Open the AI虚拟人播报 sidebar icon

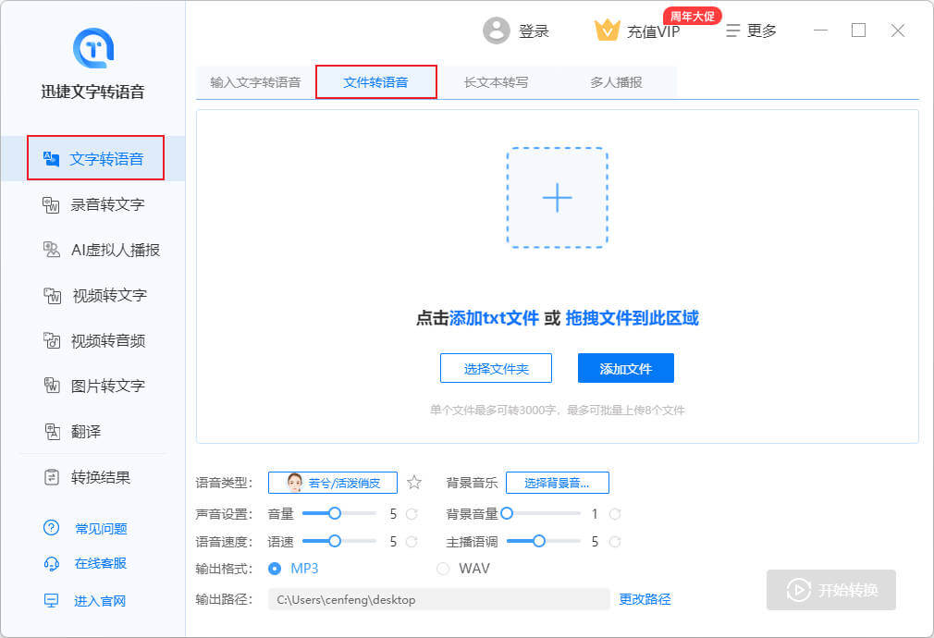[x=52, y=250]
